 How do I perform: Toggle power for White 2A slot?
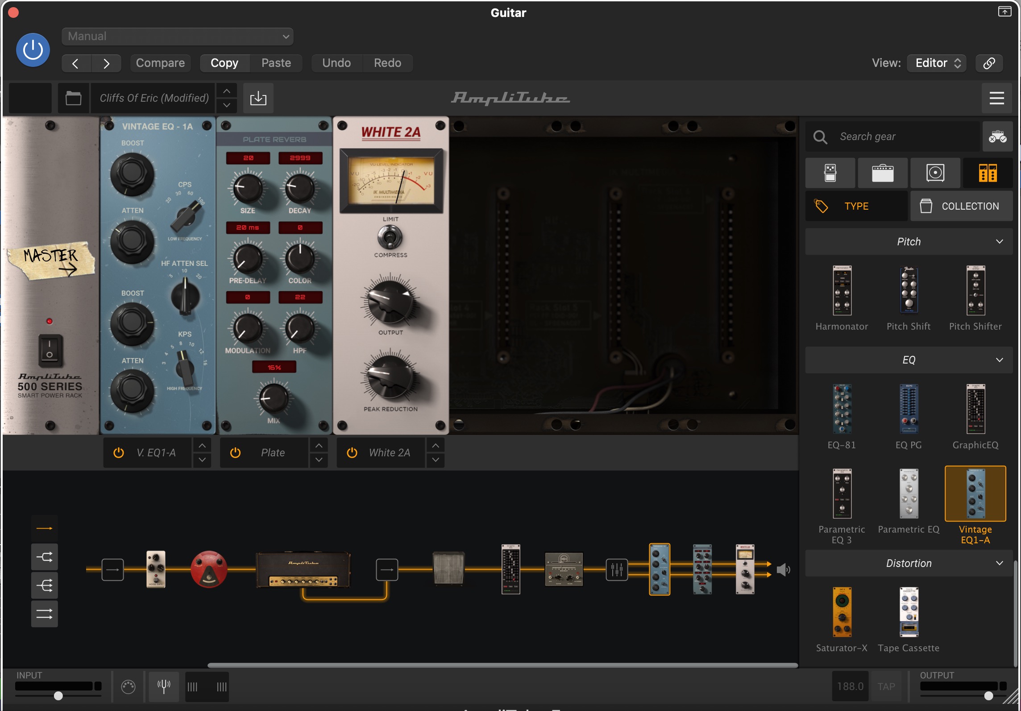point(352,453)
